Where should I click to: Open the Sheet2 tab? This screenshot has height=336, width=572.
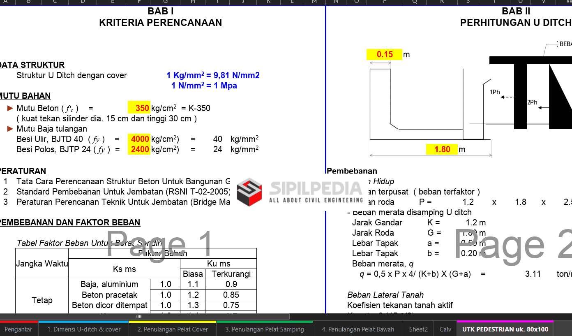coord(418,329)
